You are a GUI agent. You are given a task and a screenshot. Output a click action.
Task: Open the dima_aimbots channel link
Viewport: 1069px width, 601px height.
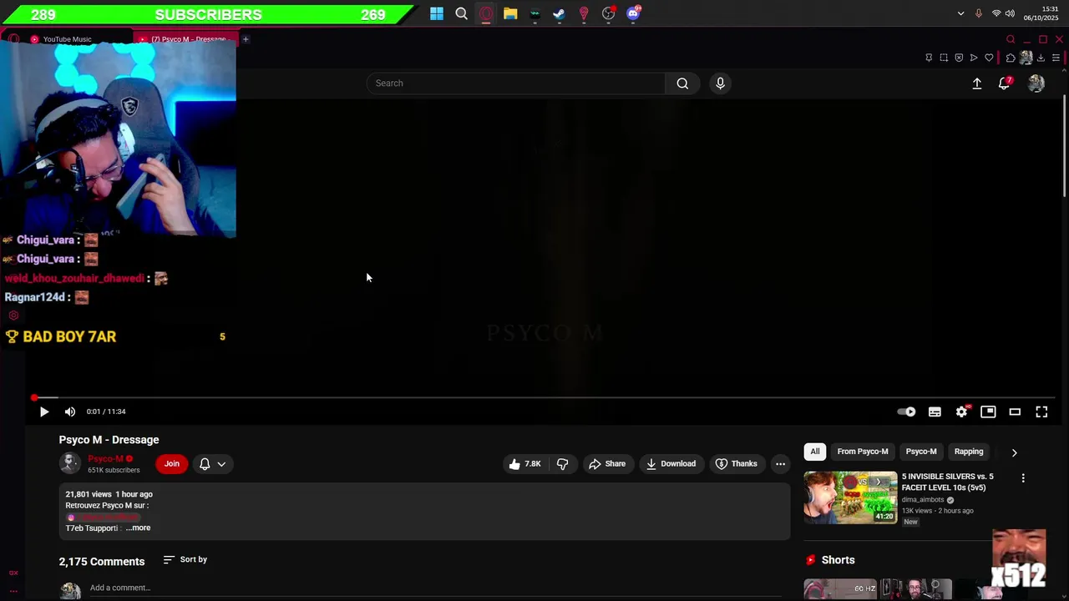[x=923, y=500]
